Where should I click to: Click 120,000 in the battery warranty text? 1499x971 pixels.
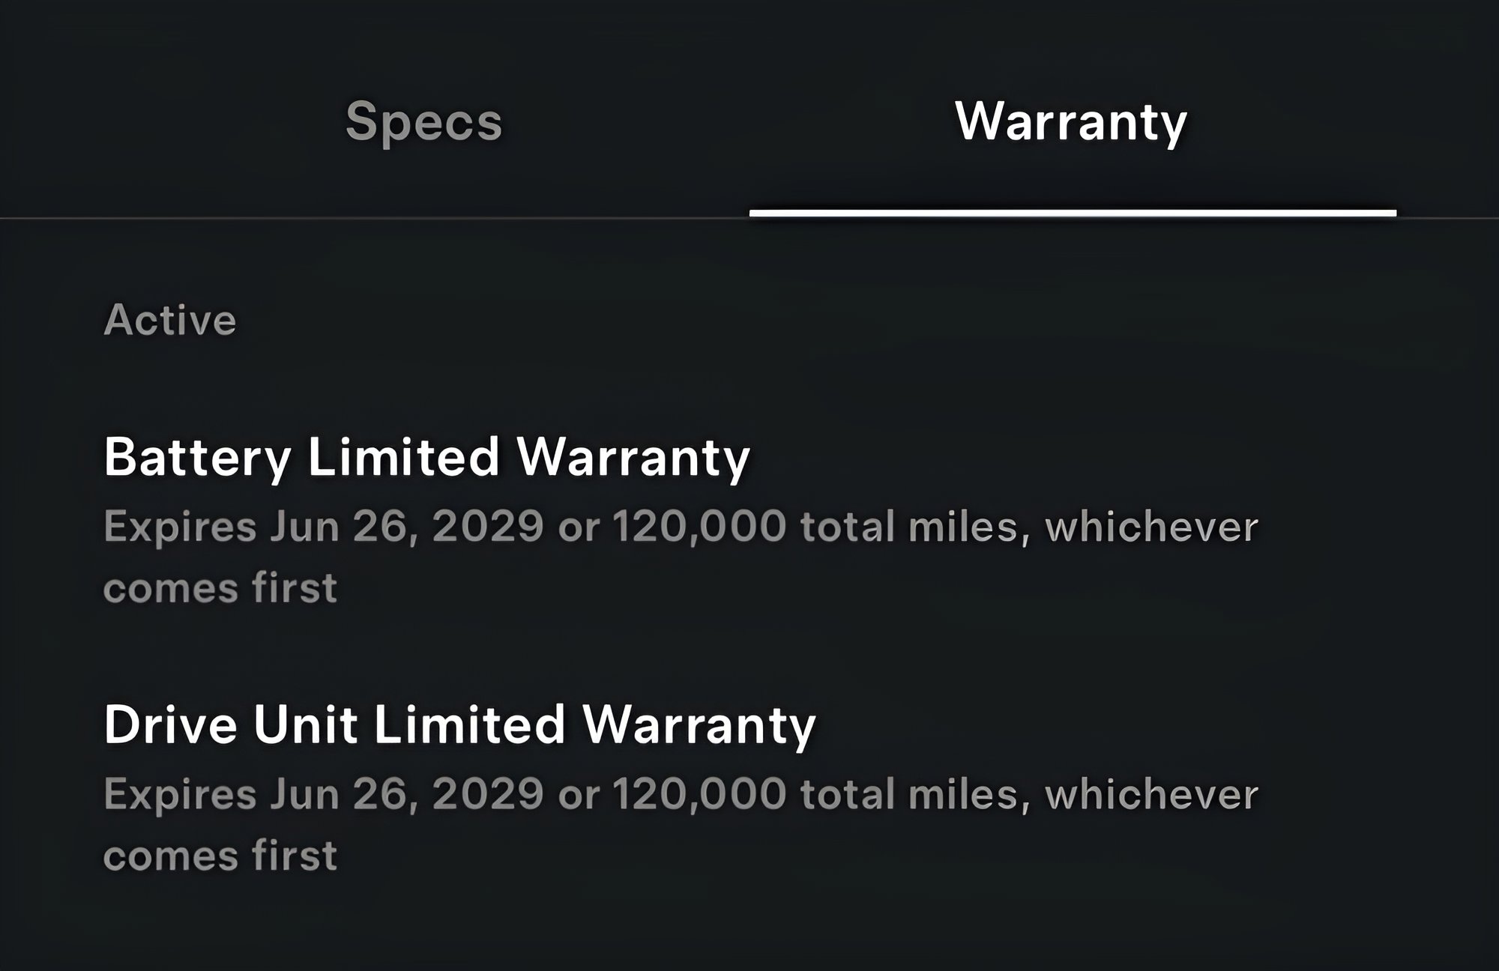pyautogui.click(x=699, y=526)
